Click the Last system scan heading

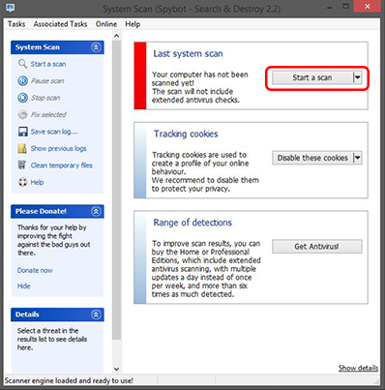tap(188, 53)
